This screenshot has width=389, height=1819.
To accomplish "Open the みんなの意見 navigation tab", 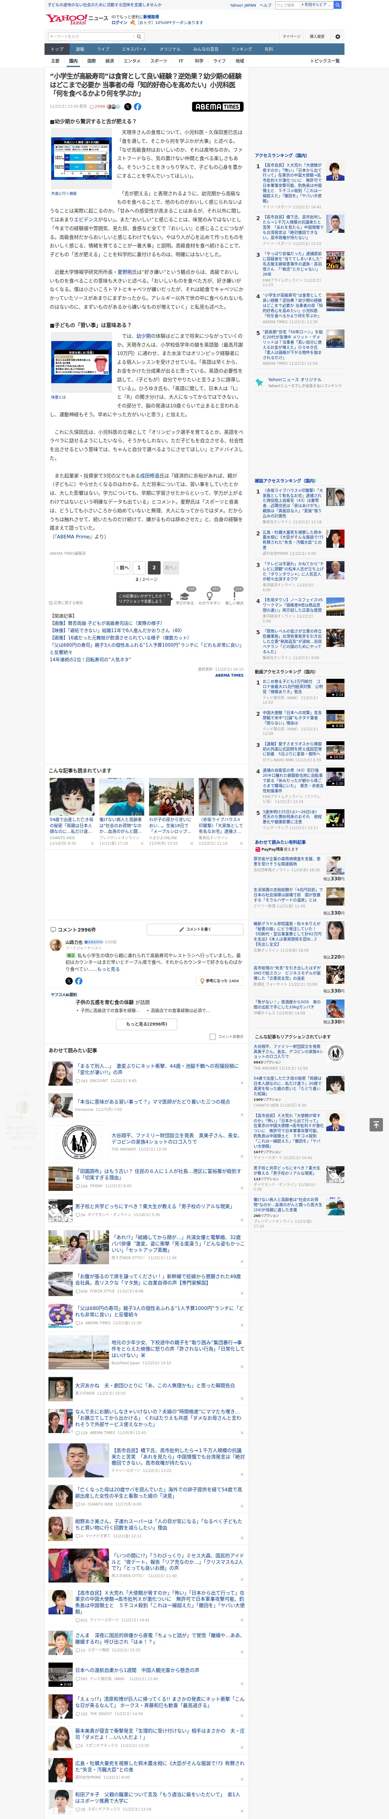I will [x=205, y=49].
